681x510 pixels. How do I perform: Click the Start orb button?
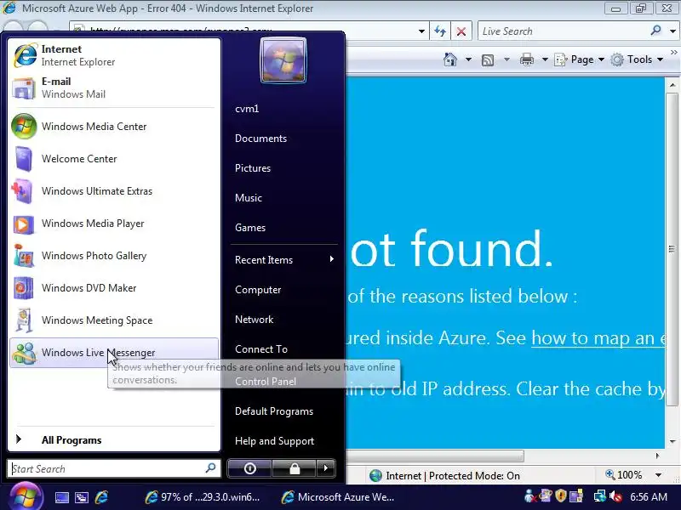click(x=26, y=496)
